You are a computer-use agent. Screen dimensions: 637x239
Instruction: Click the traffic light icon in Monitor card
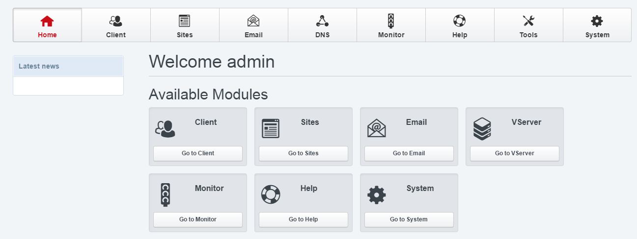(x=165, y=194)
